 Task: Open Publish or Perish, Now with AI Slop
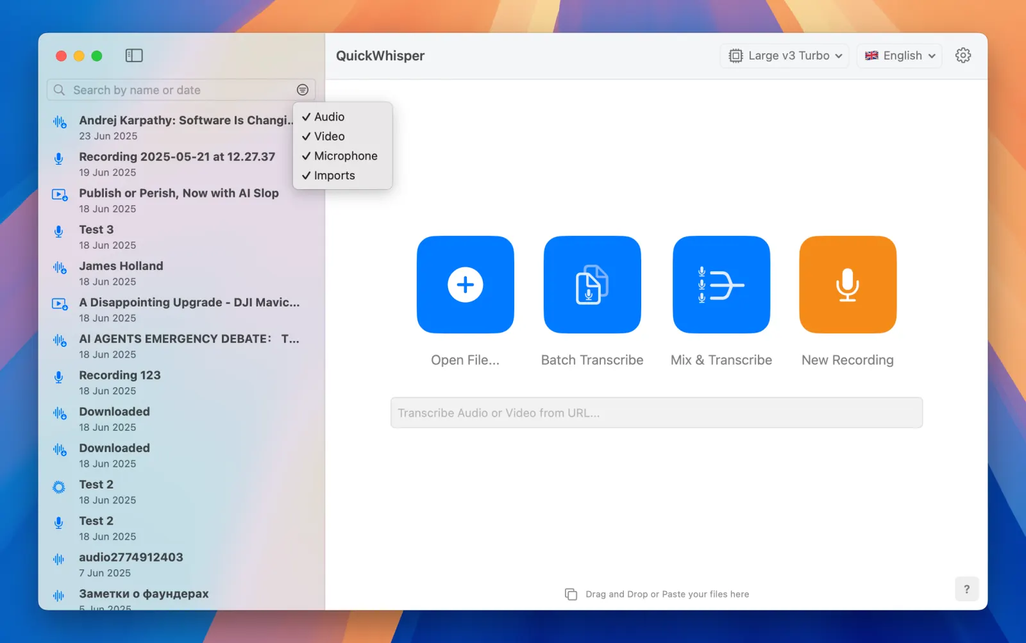click(181, 201)
